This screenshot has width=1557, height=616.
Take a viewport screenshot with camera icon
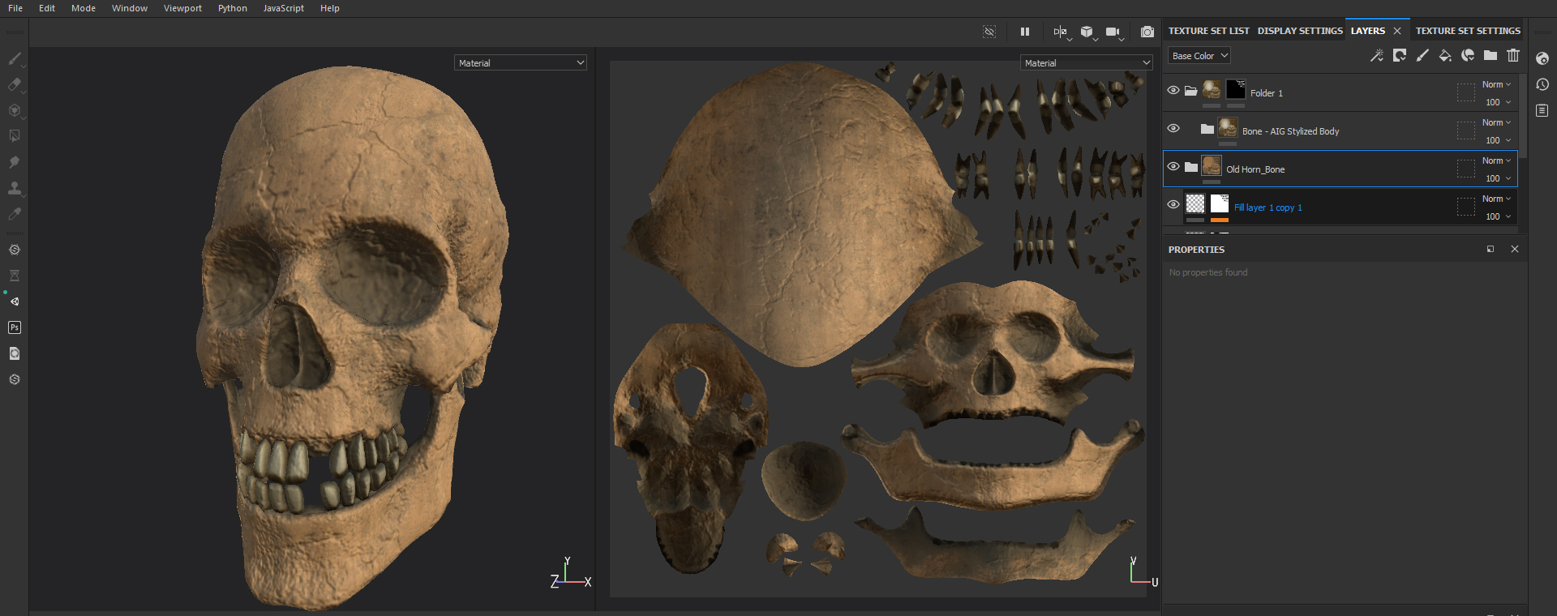pyautogui.click(x=1147, y=32)
